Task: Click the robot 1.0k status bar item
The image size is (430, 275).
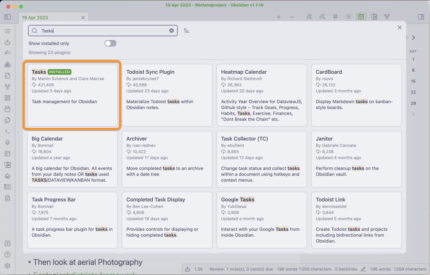Action: [194, 269]
